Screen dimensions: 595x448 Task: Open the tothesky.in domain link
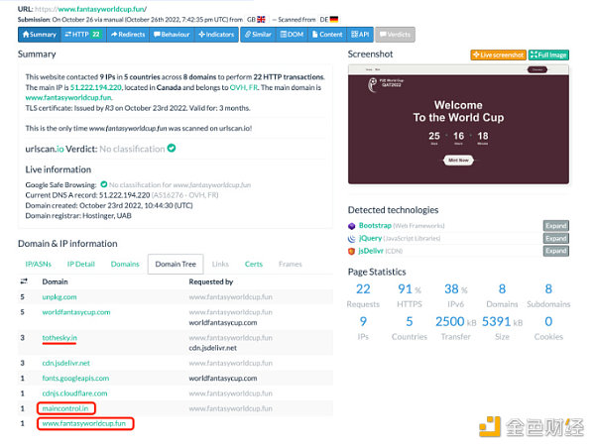click(59, 337)
